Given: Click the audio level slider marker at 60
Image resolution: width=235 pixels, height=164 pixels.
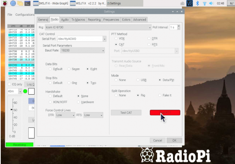Looking at the screenshot, I should [x=12, y=110].
